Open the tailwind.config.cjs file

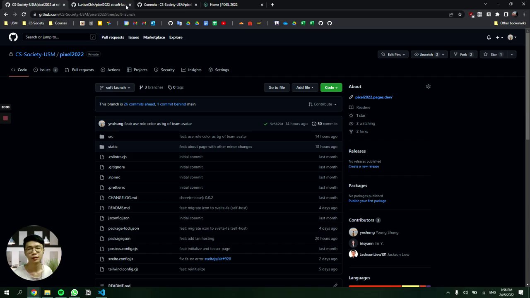click(123, 269)
